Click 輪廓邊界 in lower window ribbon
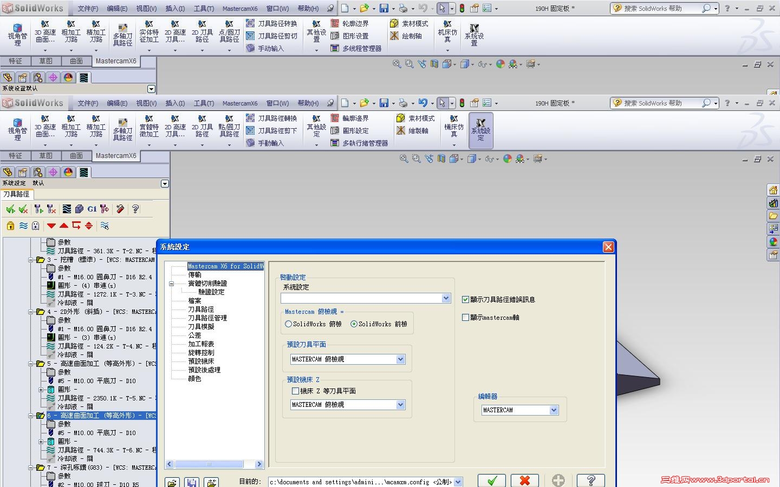 coord(349,118)
